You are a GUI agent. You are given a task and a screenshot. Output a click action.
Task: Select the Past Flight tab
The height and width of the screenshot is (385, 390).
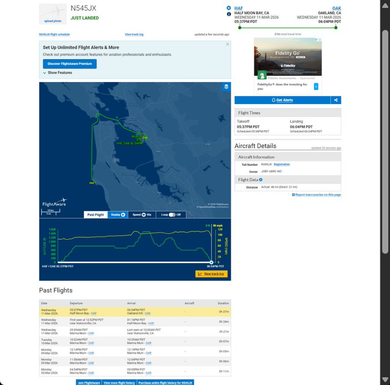click(95, 215)
